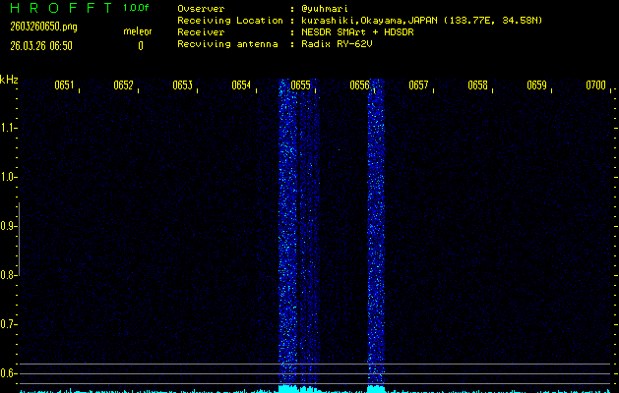Click the 1.0 kHz frequency label
This screenshot has height=393, width=619.
(8, 177)
